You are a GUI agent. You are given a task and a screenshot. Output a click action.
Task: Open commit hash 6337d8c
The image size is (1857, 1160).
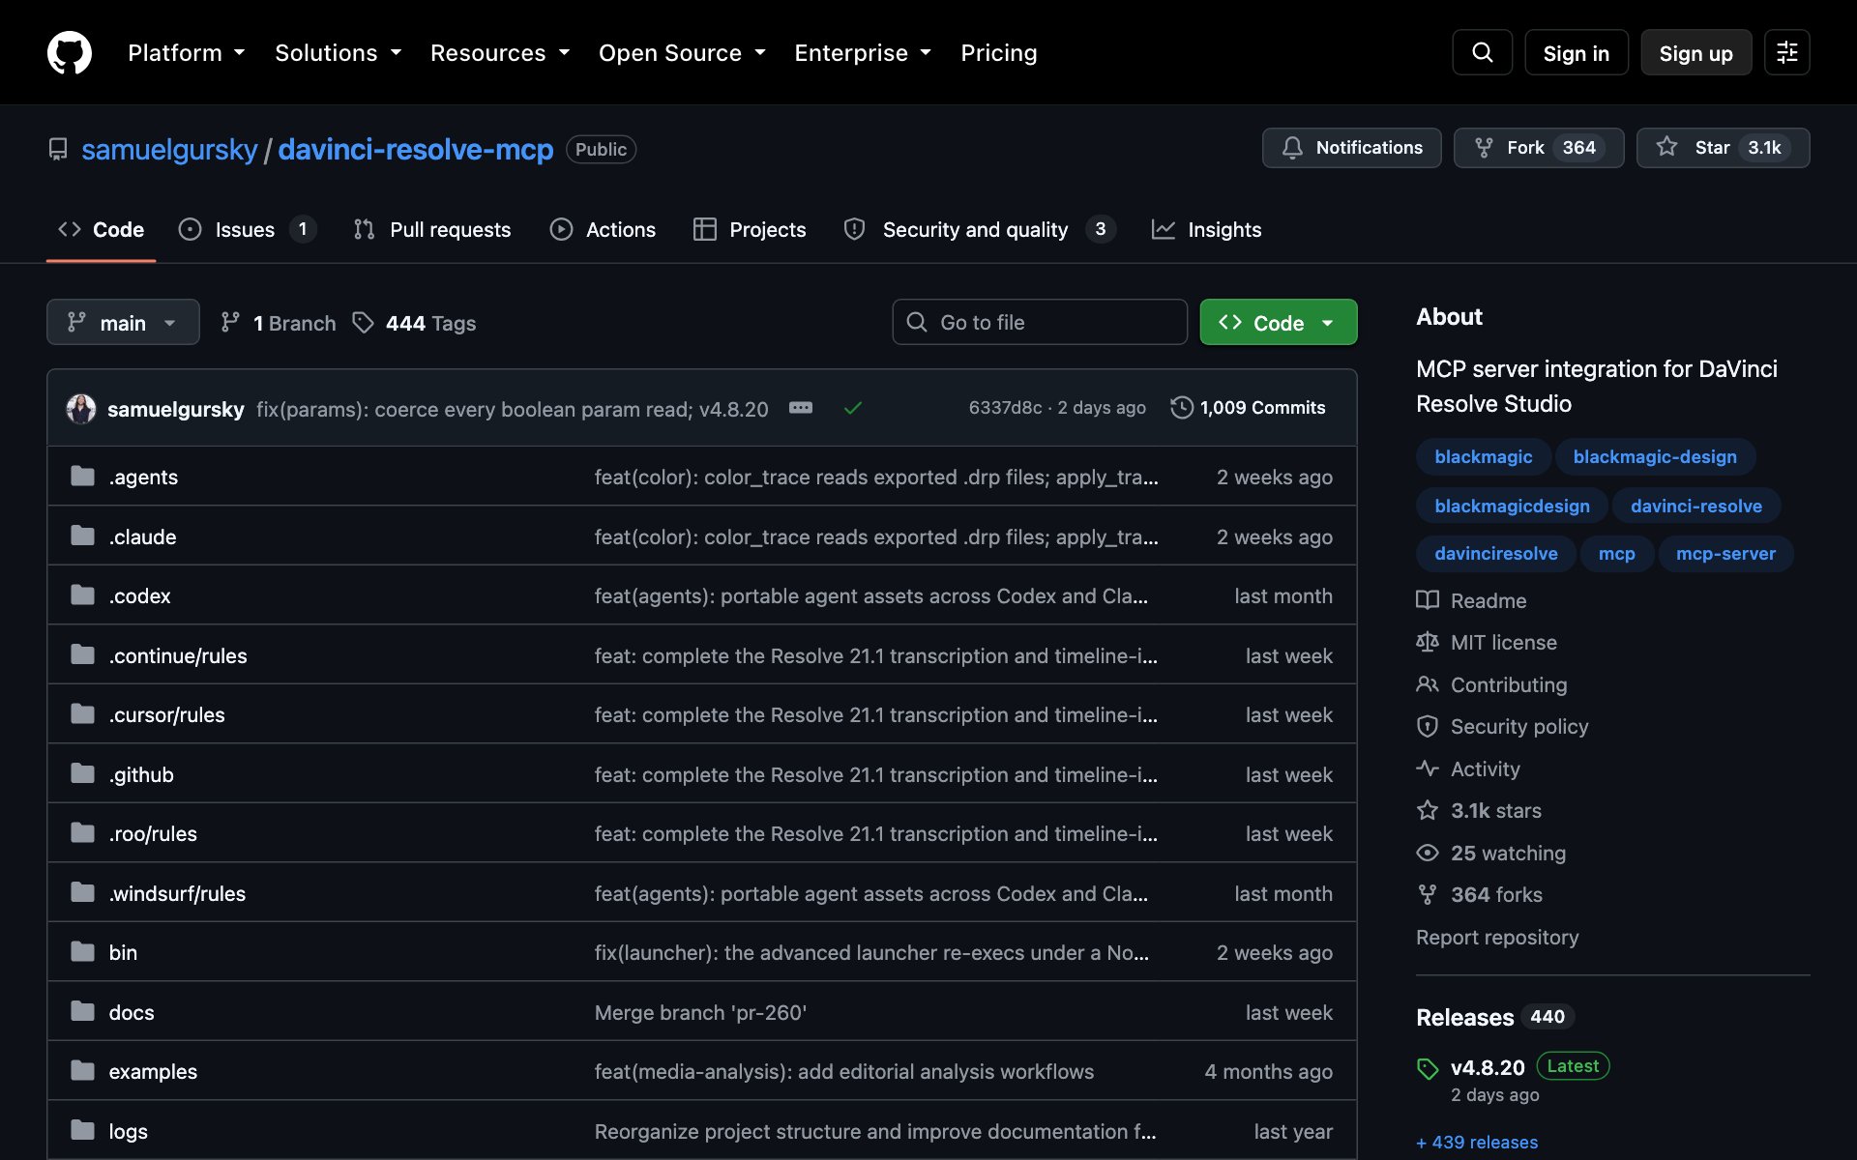(x=1005, y=408)
